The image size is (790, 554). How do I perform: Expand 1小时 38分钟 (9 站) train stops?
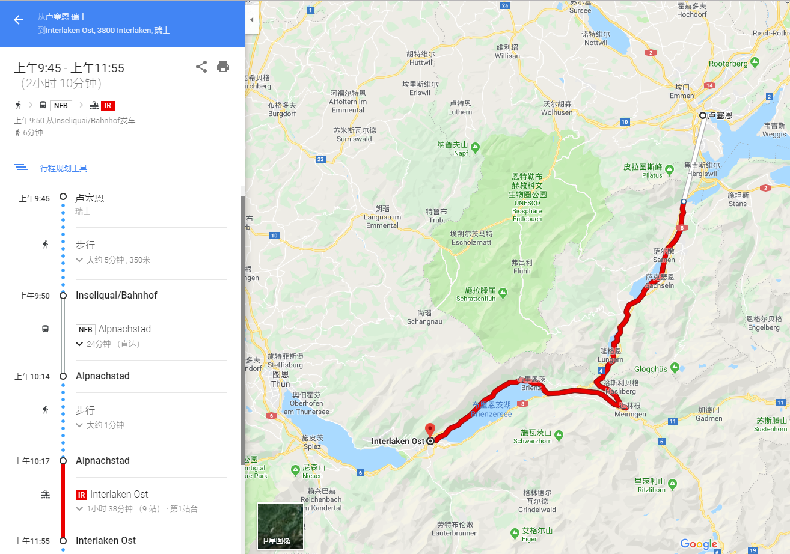coord(136,509)
